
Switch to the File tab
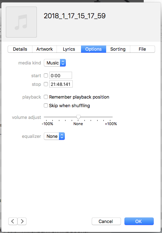tap(142, 49)
